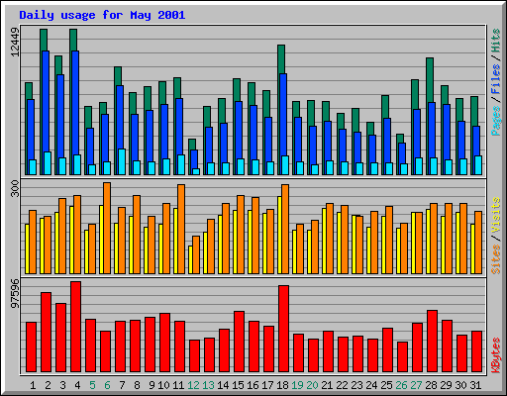Click weekend day 12 label
The image size is (507, 396).
pos(193,385)
